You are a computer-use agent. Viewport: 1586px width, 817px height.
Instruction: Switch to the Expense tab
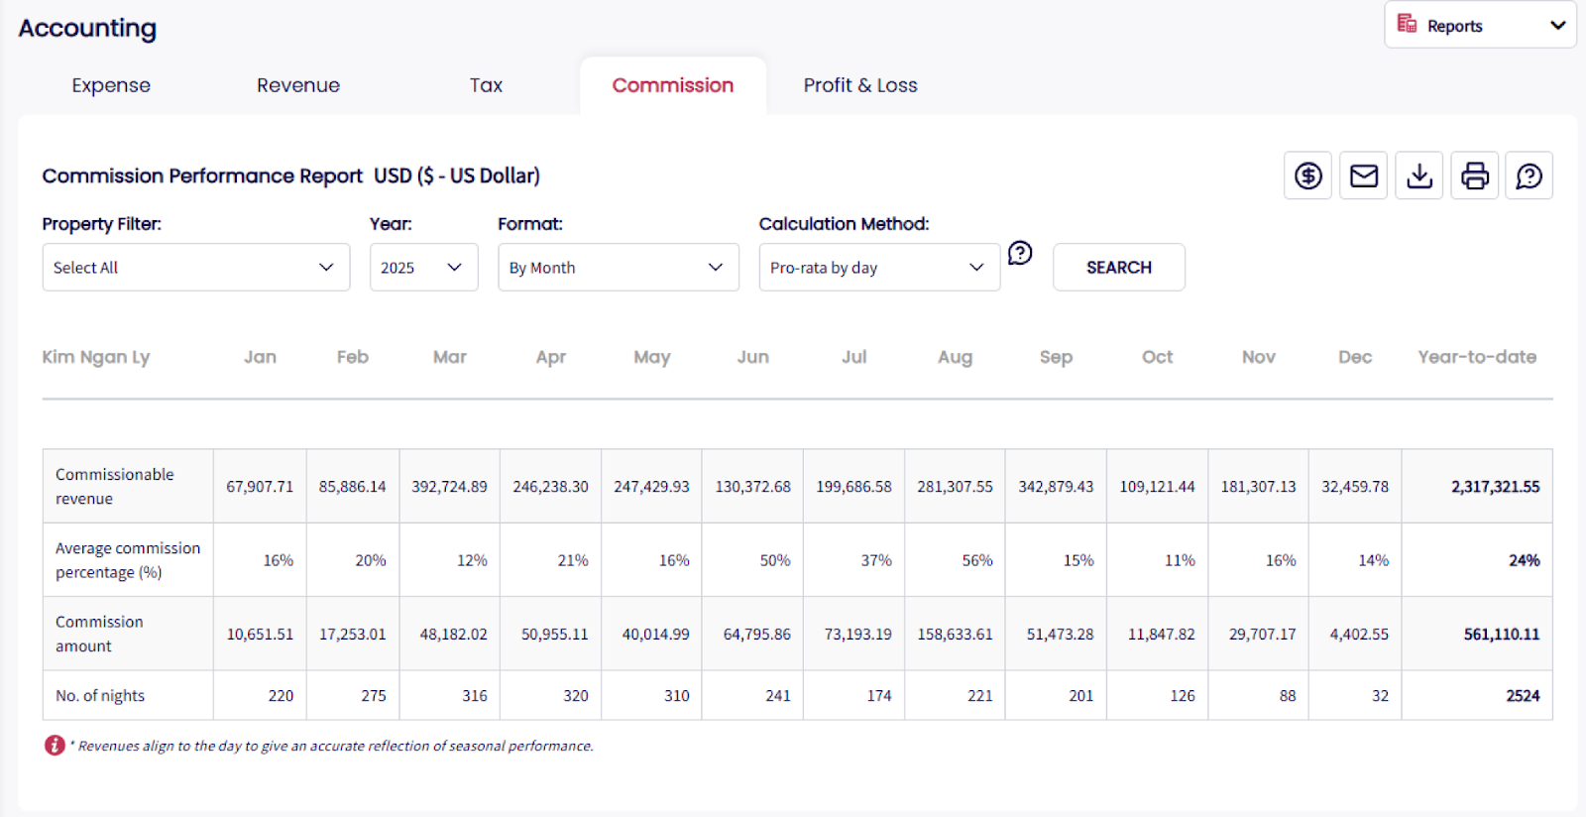pyautogui.click(x=111, y=85)
